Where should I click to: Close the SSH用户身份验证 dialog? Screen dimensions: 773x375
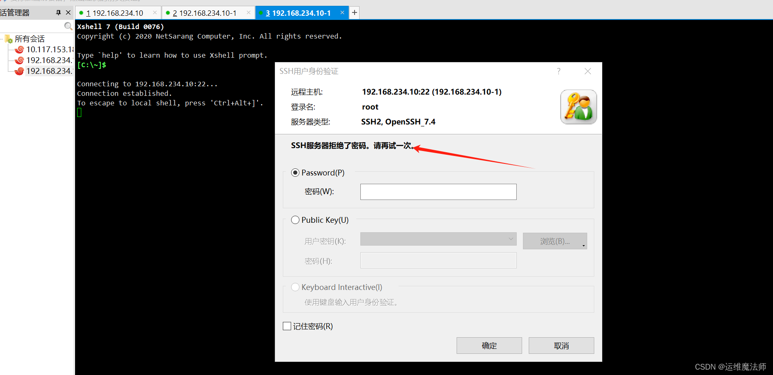coord(588,71)
